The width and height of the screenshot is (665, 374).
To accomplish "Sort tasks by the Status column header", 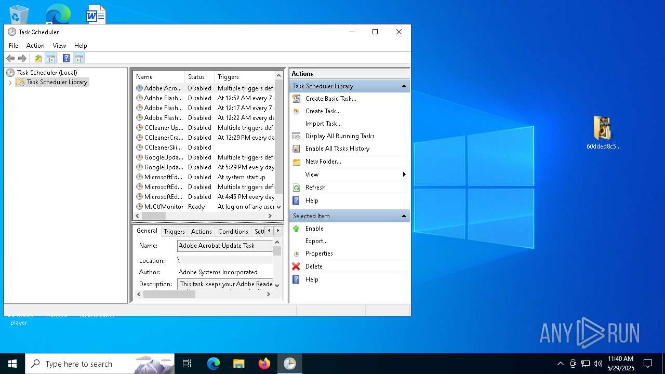I will pyautogui.click(x=199, y=77).
